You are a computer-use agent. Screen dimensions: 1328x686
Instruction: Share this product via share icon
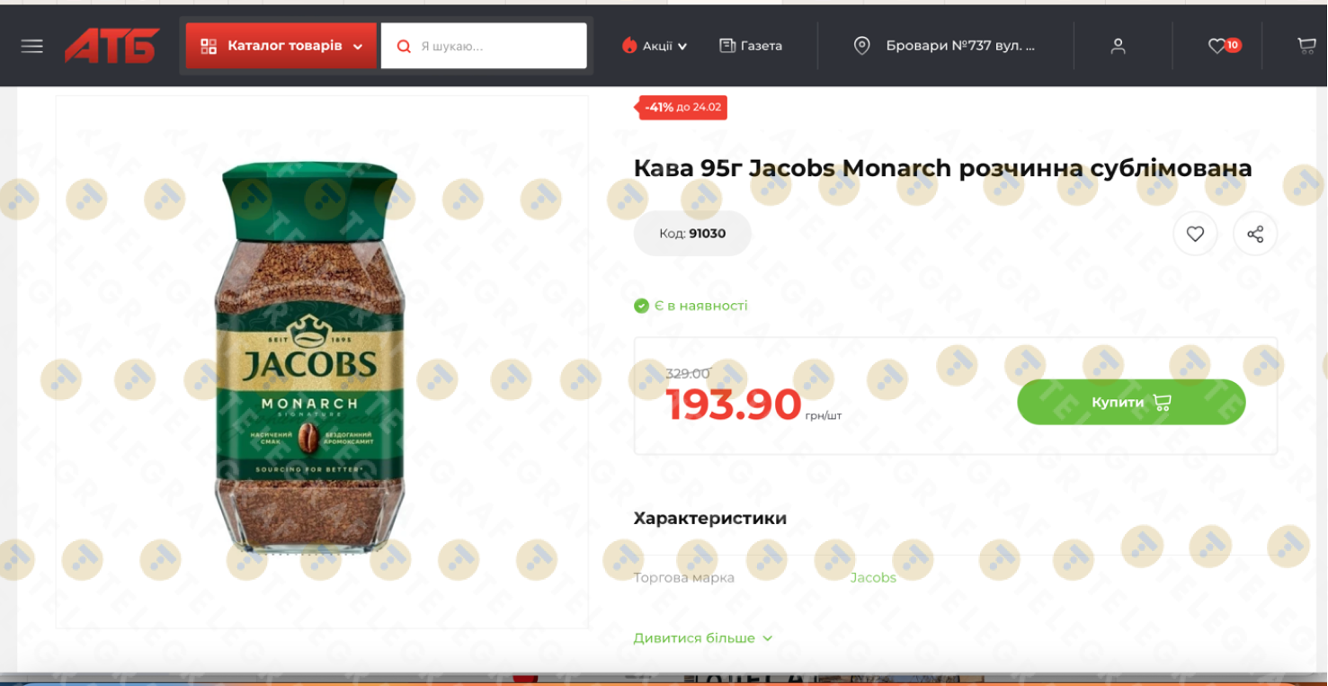pyautogui.click(x=1255, y=234)
